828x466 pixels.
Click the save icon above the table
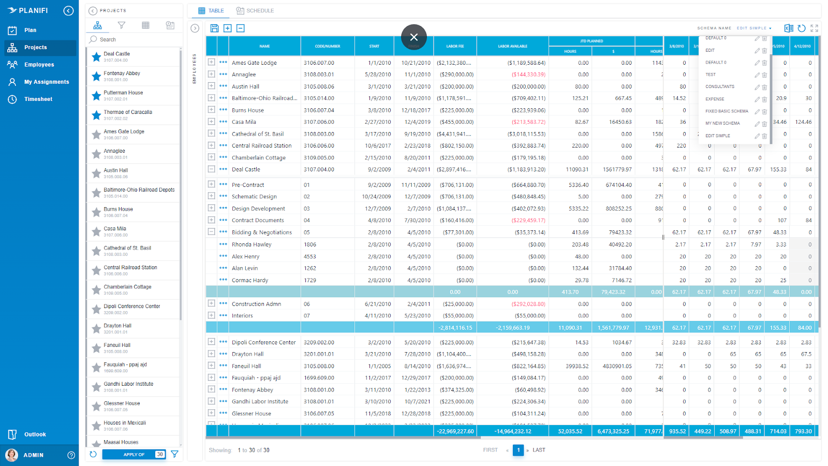[214, 28]
